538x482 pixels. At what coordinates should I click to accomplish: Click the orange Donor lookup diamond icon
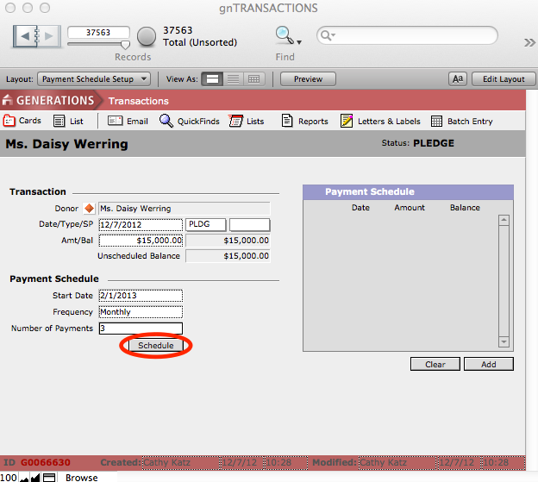point(89,209)
